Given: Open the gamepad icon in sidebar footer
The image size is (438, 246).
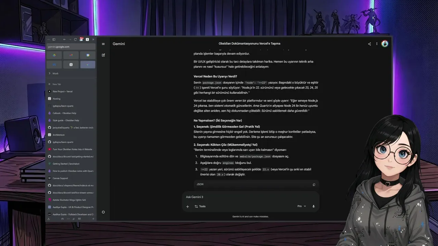Looking at the screenshot, I should click(62, 219).
